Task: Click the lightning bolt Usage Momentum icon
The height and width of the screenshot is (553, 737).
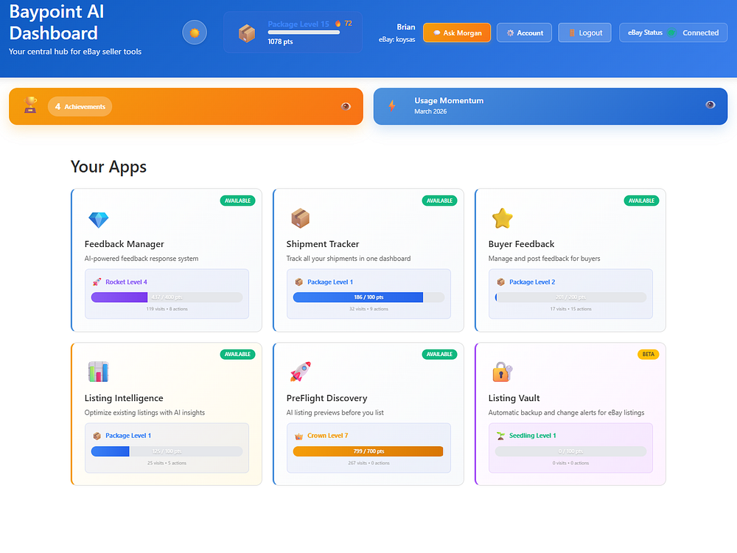Action: (392, 105)
